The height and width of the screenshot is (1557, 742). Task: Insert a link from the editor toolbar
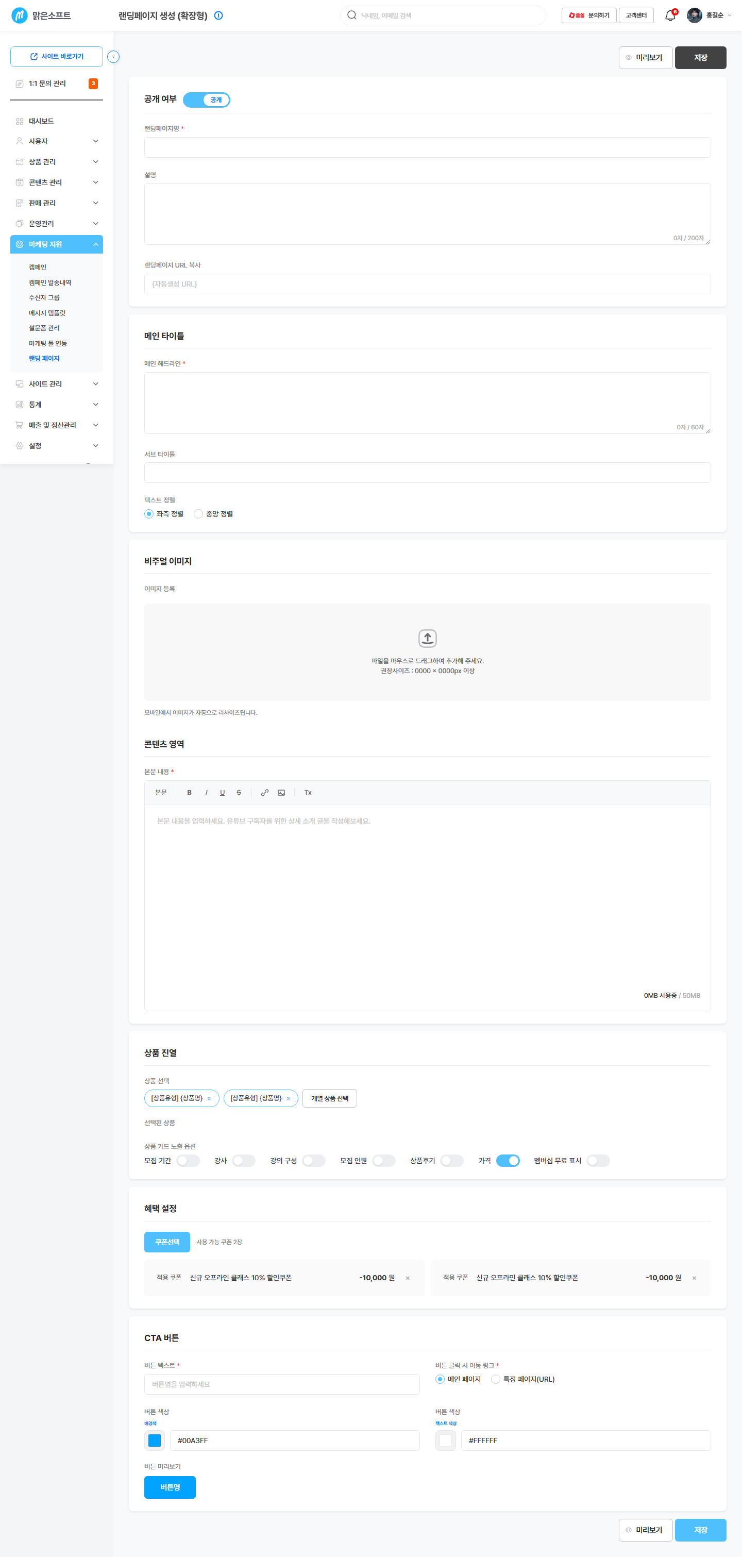tap(265, 792)
